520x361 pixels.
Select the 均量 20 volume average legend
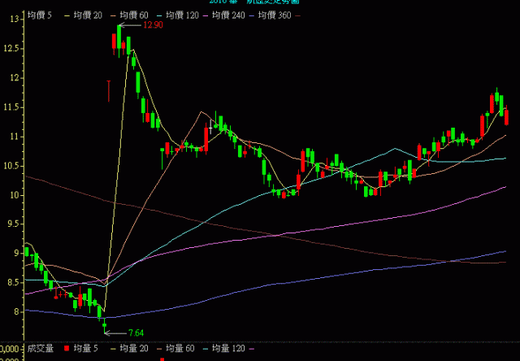(x=134, y=348)
